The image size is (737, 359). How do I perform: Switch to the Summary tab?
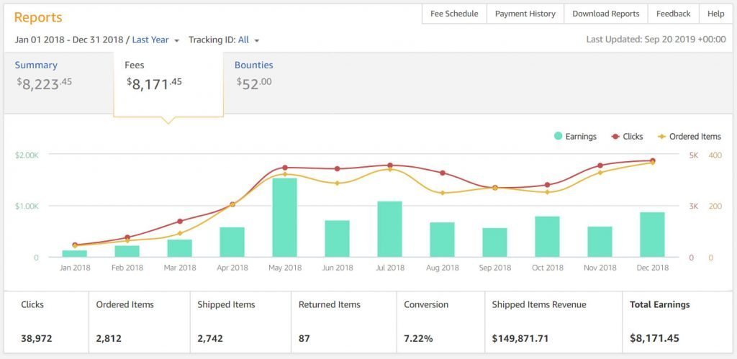pos(36,65)
